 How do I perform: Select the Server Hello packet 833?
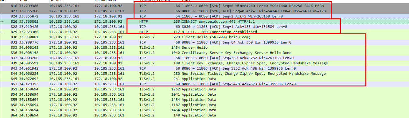[204, 48]
